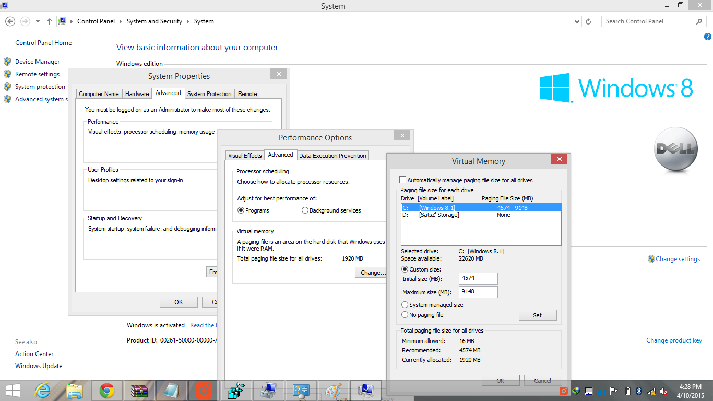The image size is (713, 401).
Task: Go up one level with the up arrow
Action: (x=50, y=21)
